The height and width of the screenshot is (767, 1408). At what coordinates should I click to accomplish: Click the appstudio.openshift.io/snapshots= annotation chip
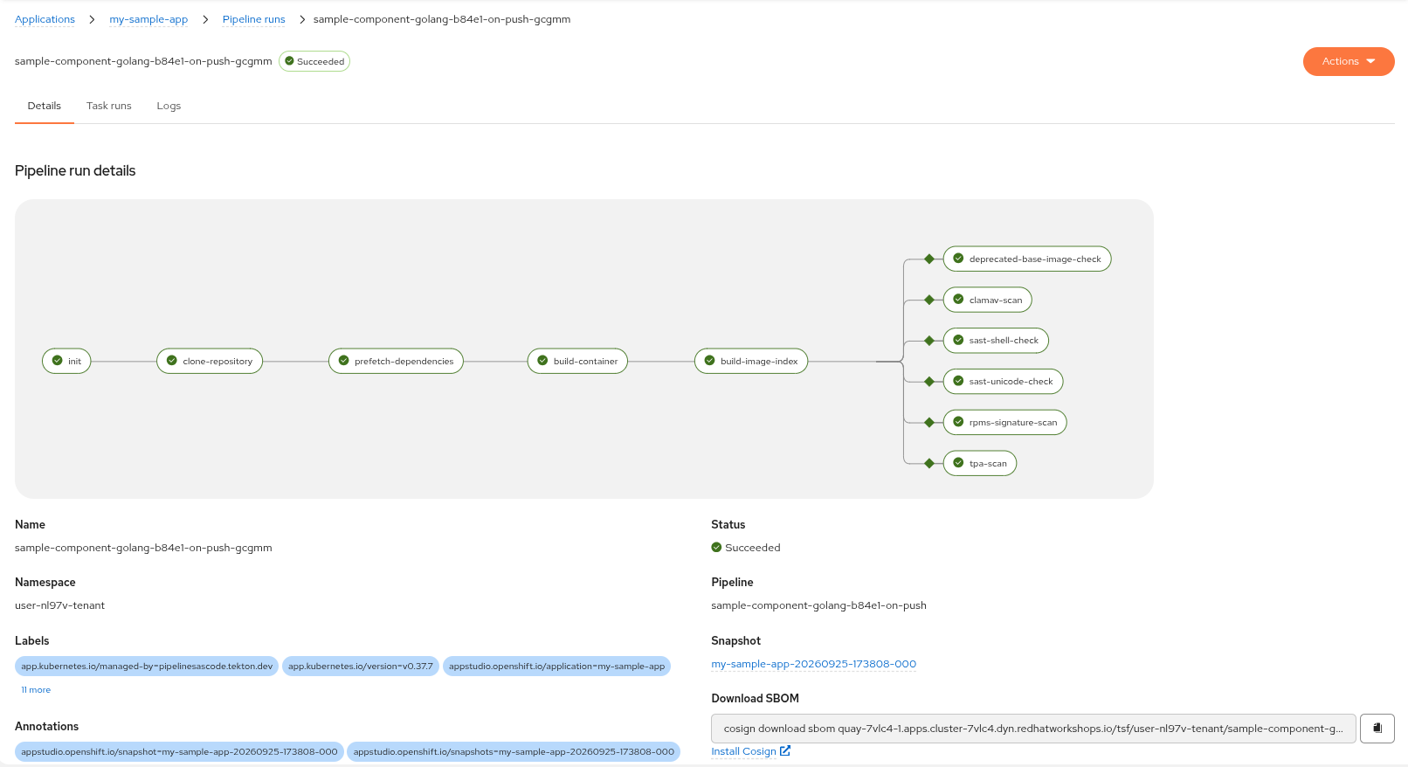pos(514,752)
